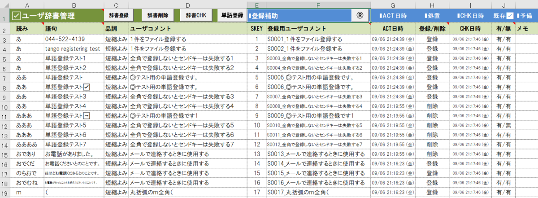The image size is (538, 198).
Task: Select column H header
Action: tap(432, 4)
